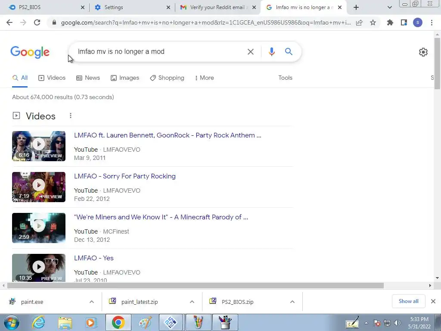Open Windows Media Player taskbar icon
This screenshot has width=441, height=331.
tap(91, 322)
